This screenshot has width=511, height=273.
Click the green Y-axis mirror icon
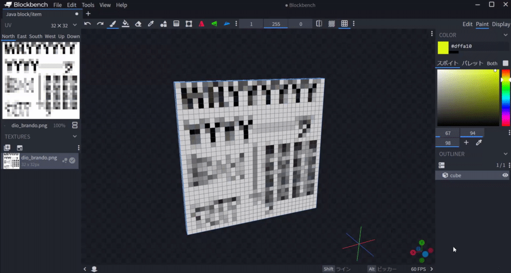[x=214, y=24]
